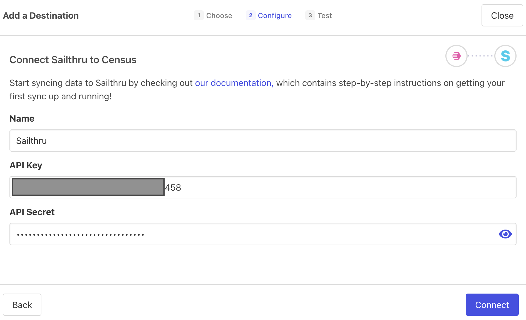Click step number 1 badge
This screenshot has width=526, height=320.
click(x=199, y=16)
